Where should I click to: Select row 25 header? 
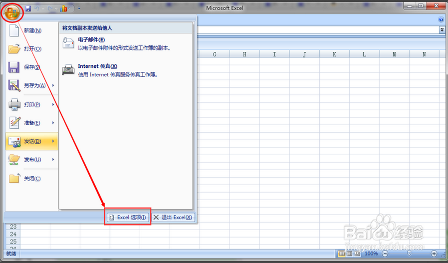(x=13, y=242)
